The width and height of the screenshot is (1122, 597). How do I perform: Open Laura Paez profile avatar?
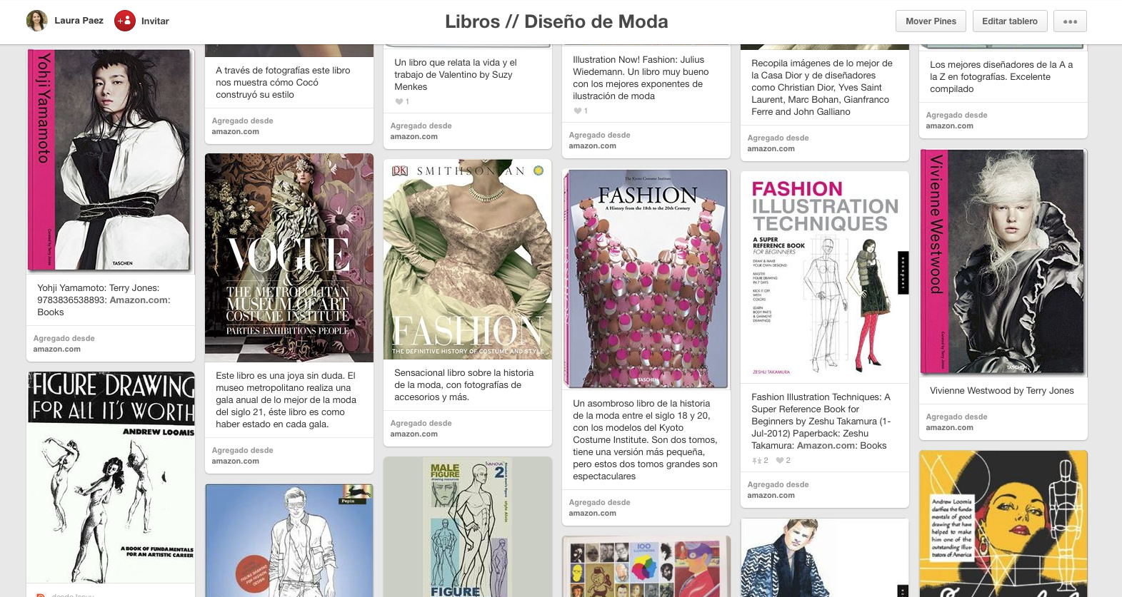[x=37, y=21]
